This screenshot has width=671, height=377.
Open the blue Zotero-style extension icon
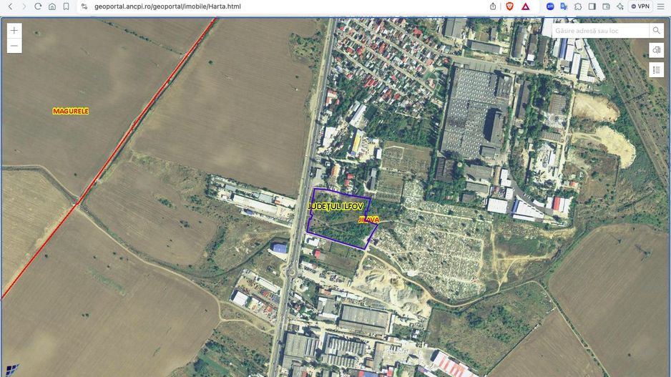click(x=550, y=6)
